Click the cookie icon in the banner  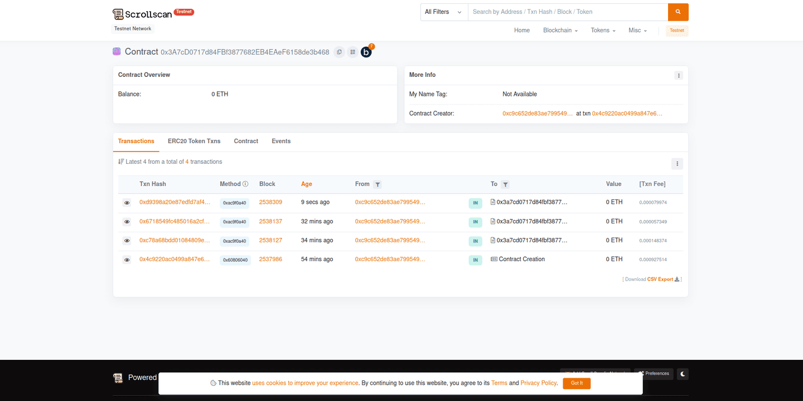point(214,383)
